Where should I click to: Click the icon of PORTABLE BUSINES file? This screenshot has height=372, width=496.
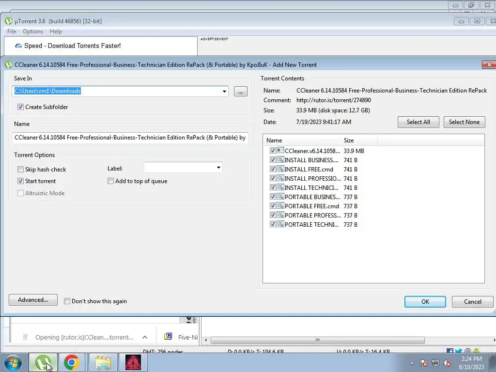tap(280, 197)
